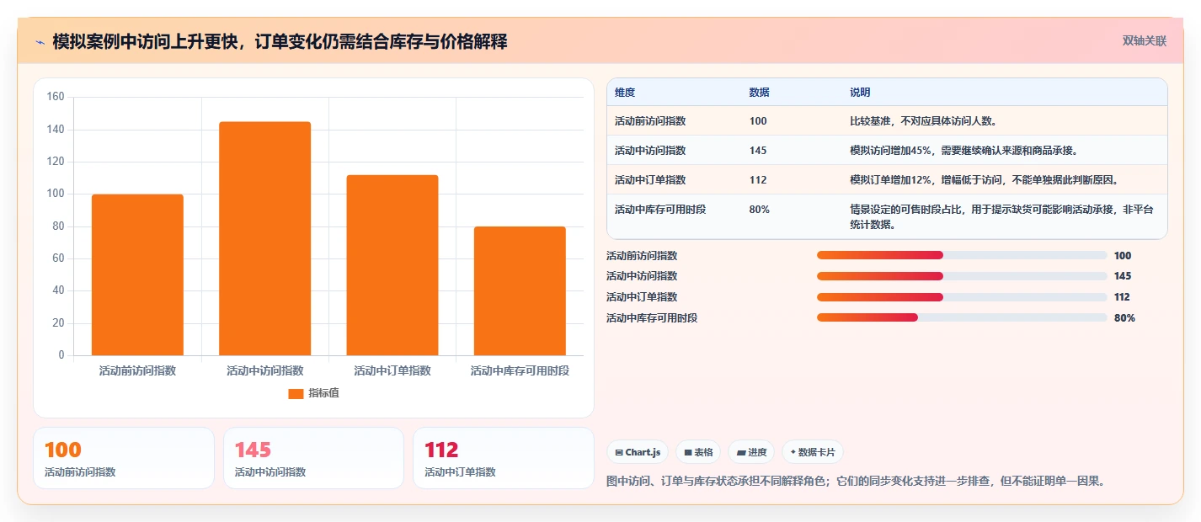The height and width of the screenshot is (522, 1201).
Task: Click the 双轴关联 label in header
Action: 1145,40
